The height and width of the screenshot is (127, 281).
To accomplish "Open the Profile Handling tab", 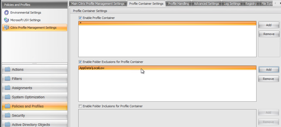I will [x=179, y=4].
